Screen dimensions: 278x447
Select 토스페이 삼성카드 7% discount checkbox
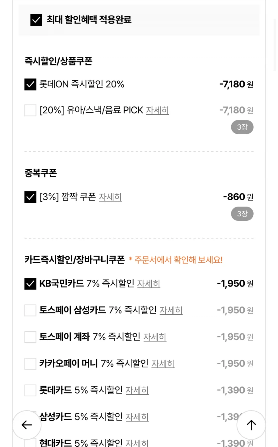[30, 310]
